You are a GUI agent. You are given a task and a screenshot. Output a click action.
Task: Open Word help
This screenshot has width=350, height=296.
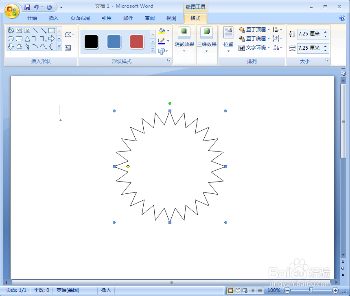point(342,18)
